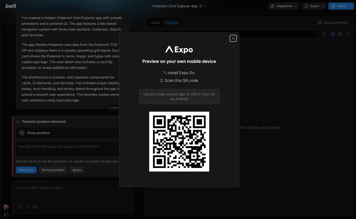Click the Integrations grid icon
The image size is (356, 219).
[x=273, y=6]
